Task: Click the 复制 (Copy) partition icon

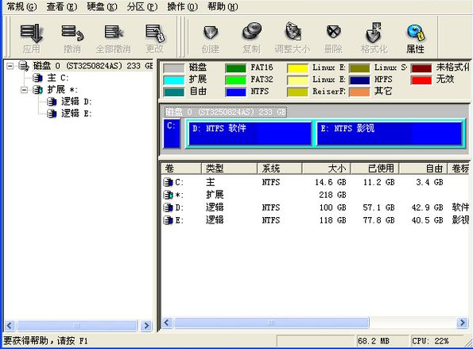Action: [251, 38]
